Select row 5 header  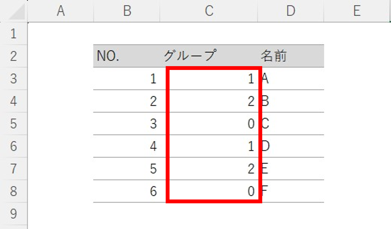point(14,124)
